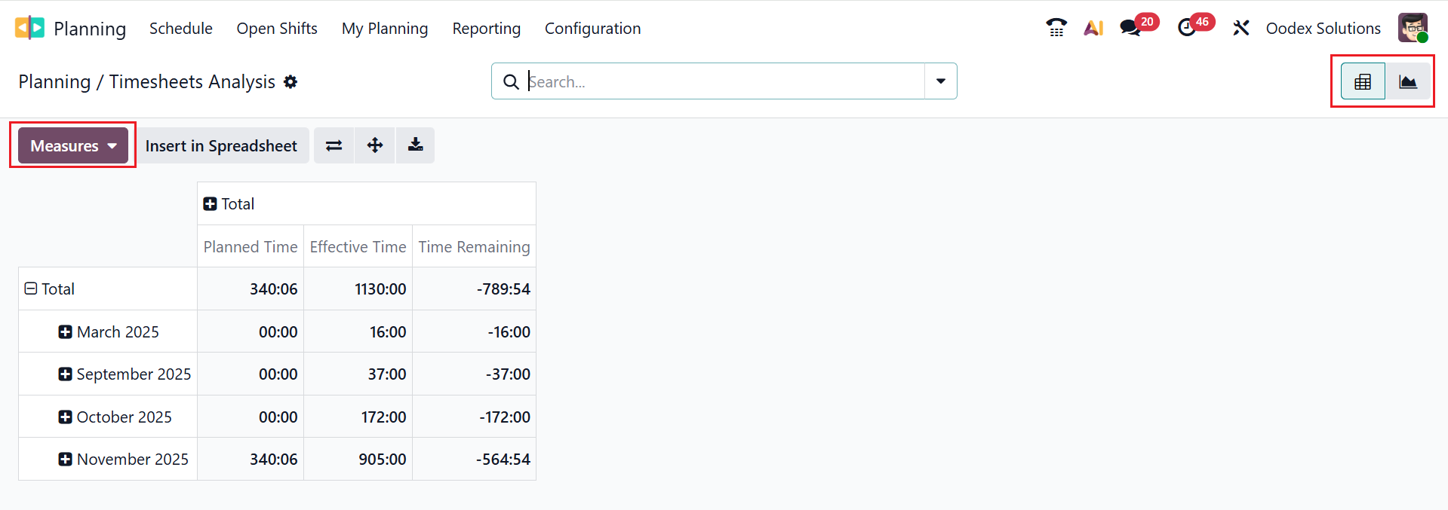Open the AI assistant icon

(x=1093, y=28)
